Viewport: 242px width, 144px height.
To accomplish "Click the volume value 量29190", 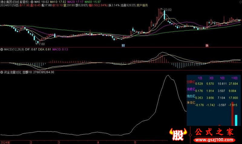I will pyautogui.click(x=69, y=5).
